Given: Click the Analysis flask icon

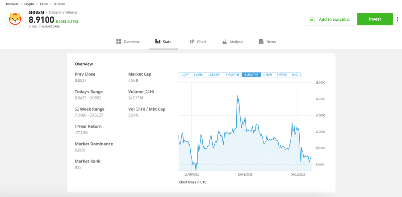Looking at the screenshot, I should point(225,42).
